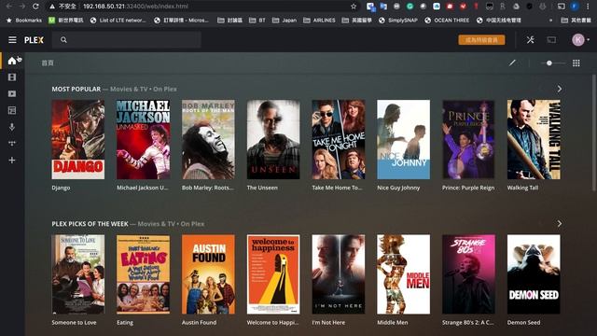This screenshot has height=336, width=597.
Task: Click the edit pencil icon on home
Action: tap(512, 63)
